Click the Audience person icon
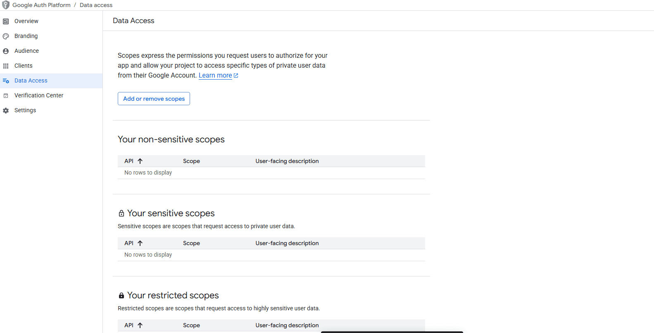This screenshot has height=333, width=654. point(6,51)
